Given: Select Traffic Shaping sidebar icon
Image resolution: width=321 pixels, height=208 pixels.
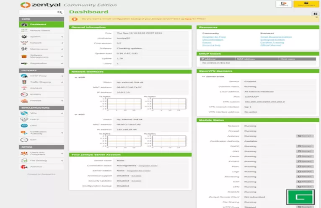Looking at the screenshot, I should tap(23, 82).
